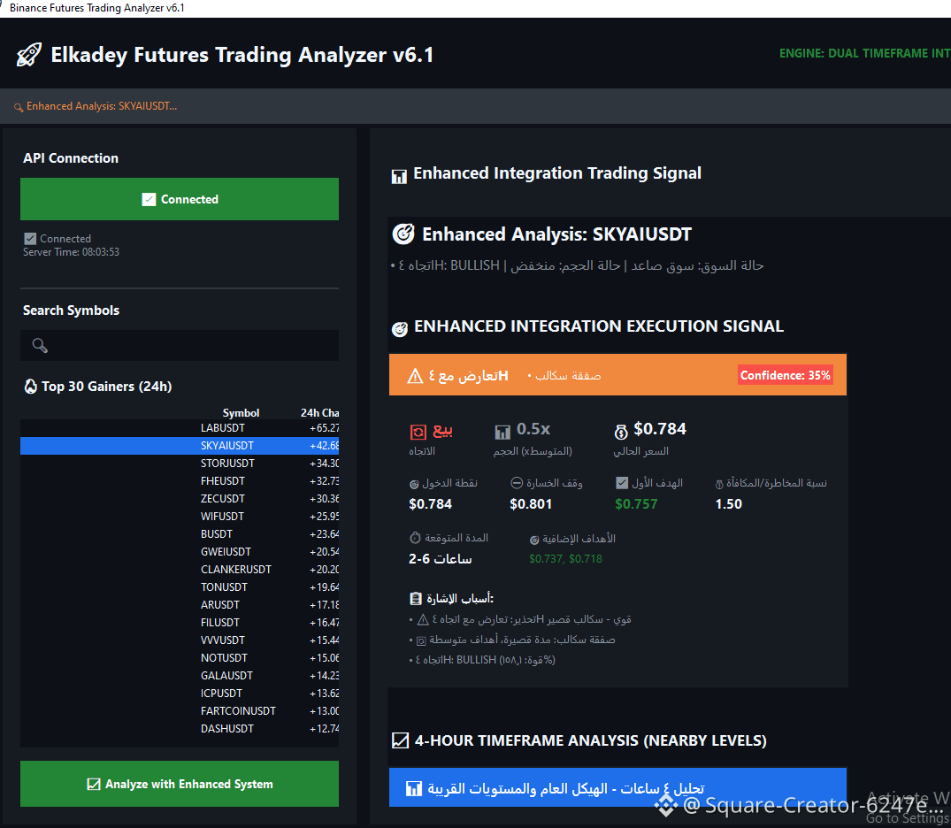The width and height of the screenshot is (951, 828).
Task: Select BUSDT in the gainers list
Action: pos(180,533)
